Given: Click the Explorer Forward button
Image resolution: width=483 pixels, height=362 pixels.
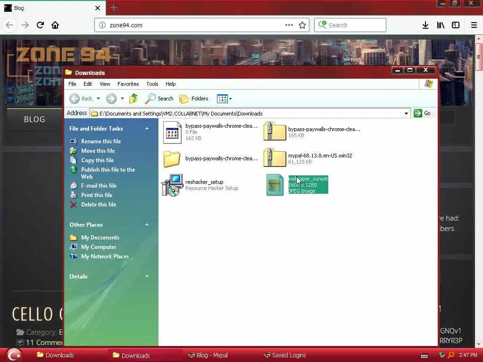Looking at the screenshot, I should click(111, 99).
